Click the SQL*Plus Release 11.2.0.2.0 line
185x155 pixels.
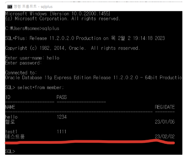coord(85,38)
